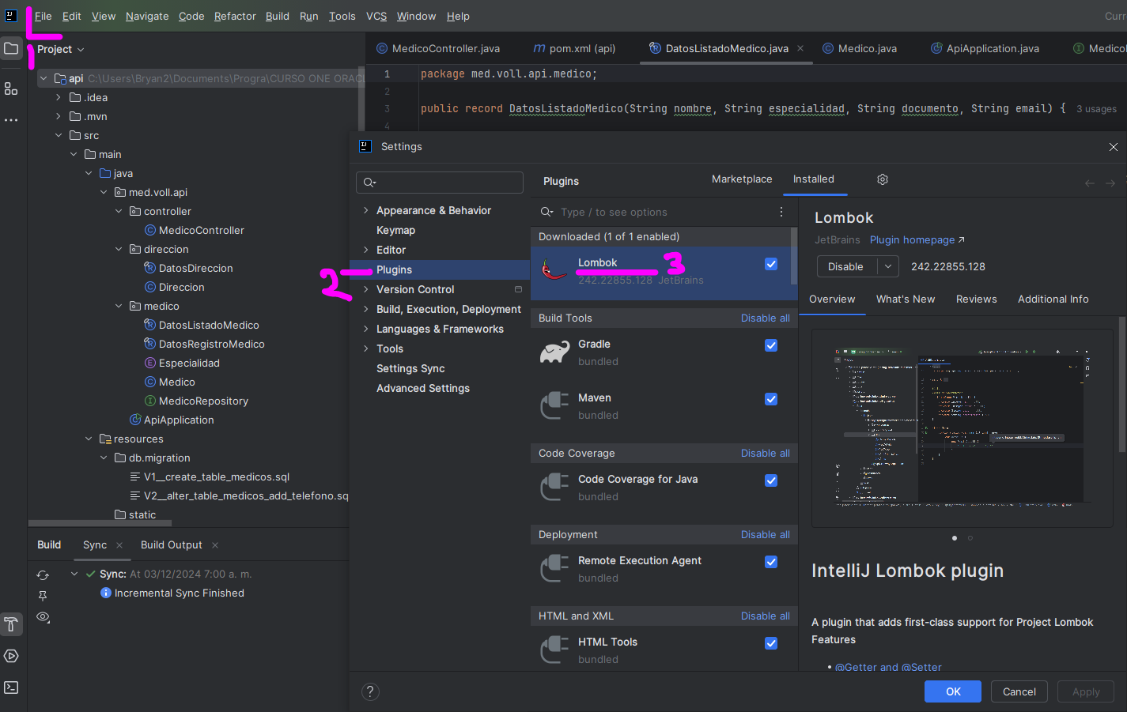This screenshot has height=712, width=1127.
Task: Expand Build, Execution, Deployment settings
Action: click(365, 309)
